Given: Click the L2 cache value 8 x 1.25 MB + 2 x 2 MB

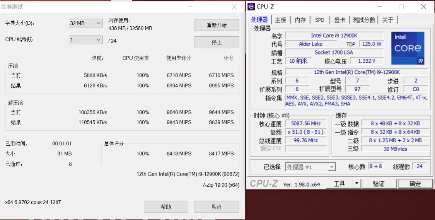Looking at the screenshot, I should (395, 140).
